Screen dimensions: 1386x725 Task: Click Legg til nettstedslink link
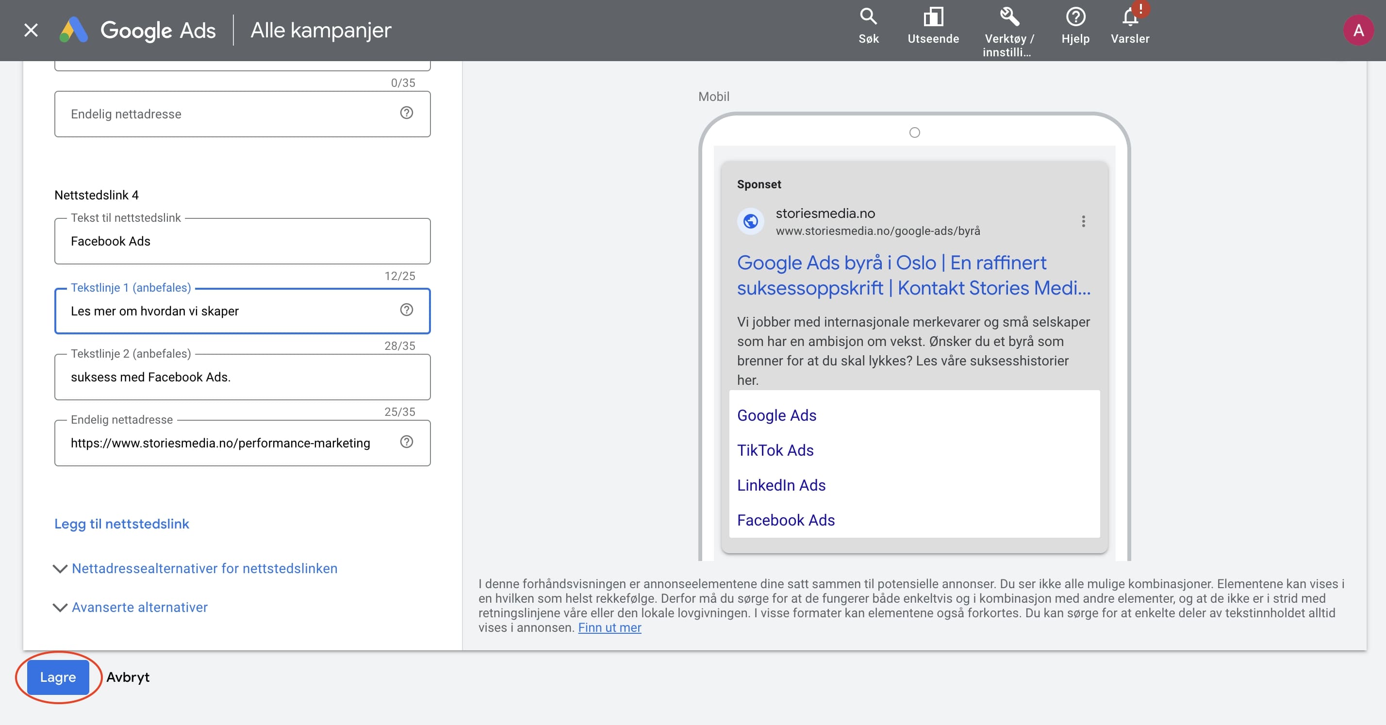pos(122,524)
